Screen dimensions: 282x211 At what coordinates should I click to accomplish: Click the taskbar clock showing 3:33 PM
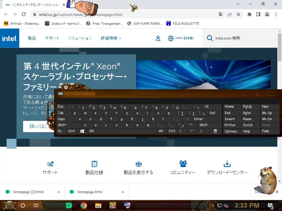click(x=247, y=206)
